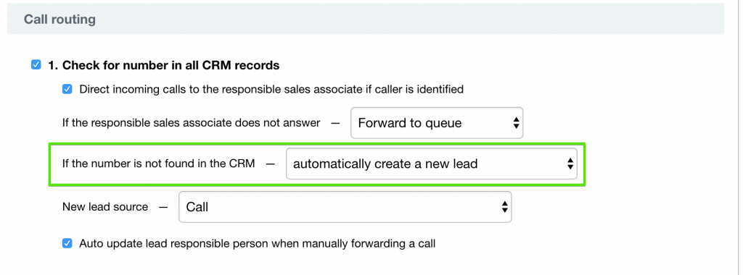Toggle the Check for number in all CRM records checkbox

click(x=36, y=64)
